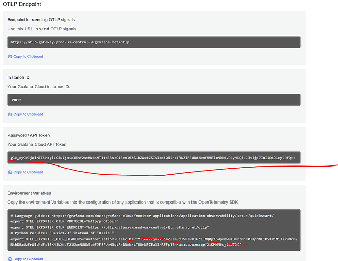Click the 'Environment Variables' section heading

coord(29,193)
